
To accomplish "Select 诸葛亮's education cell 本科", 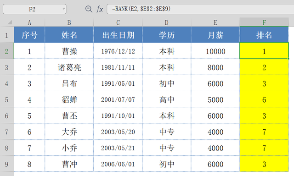I will (167, 67).
